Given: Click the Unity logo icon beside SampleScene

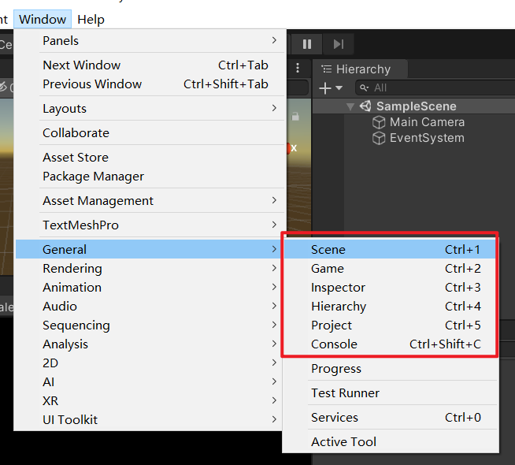Looking at the screenshot, I should tap(365, 106).
